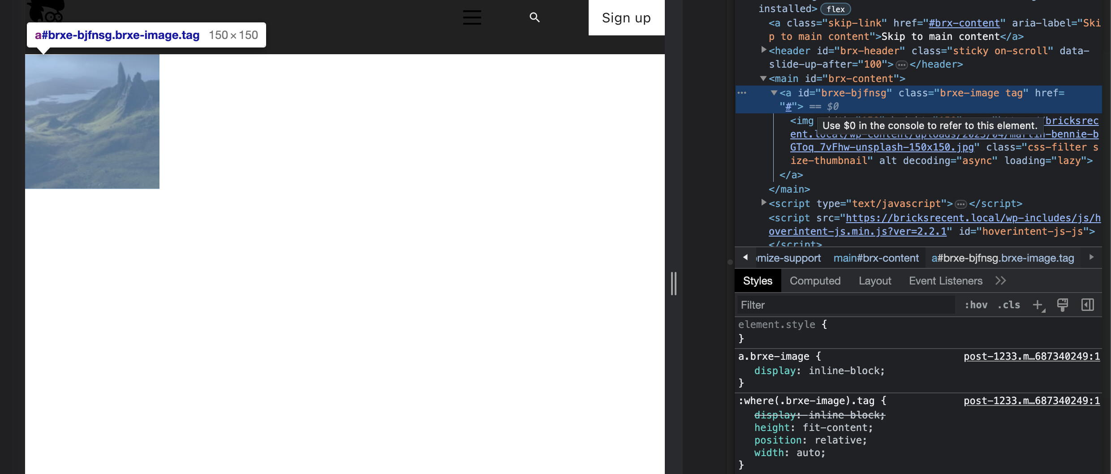1111x474 pixels.
Task: Select a#brxe-bjfnsg.brxe-image.tag breadcrumb
Action: (x=1003, y=258)
